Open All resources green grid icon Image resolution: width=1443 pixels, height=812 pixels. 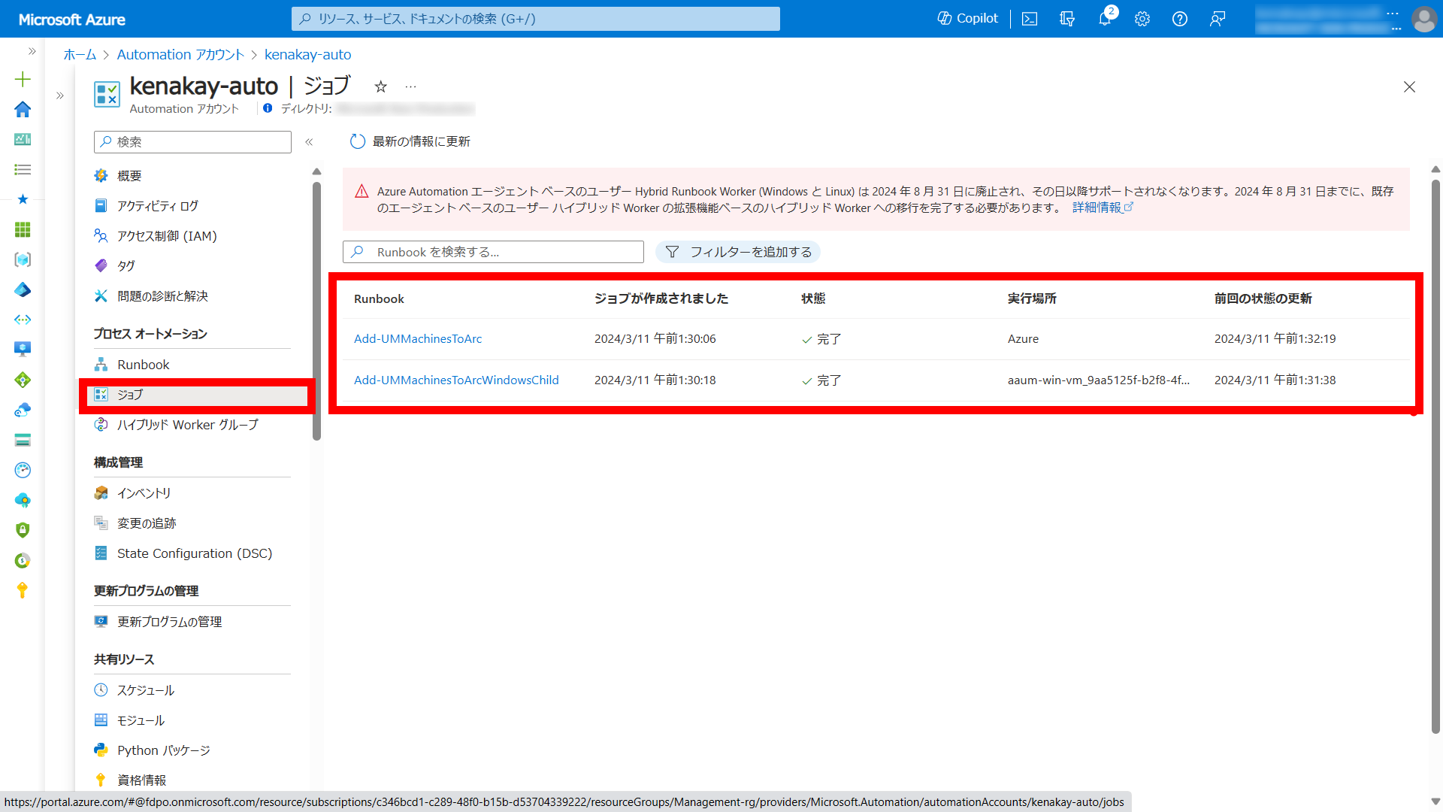[23, 229]
